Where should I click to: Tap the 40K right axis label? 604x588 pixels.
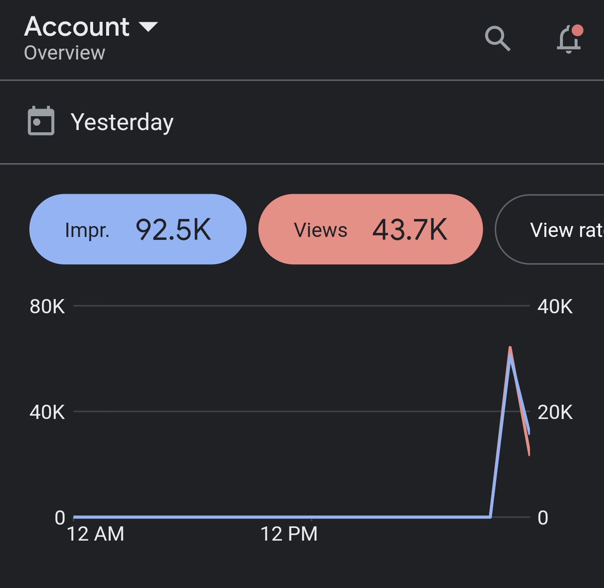click(555, 306)
